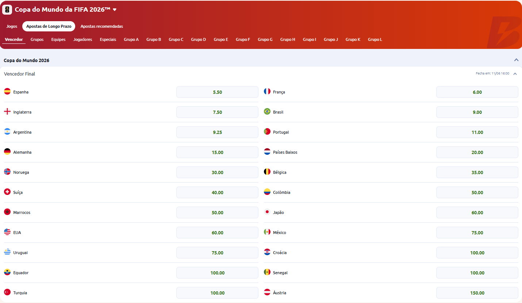The height and width of the screenshot is (303, 522).
Task: Click the México flag icon
Action: click(267, 232)
